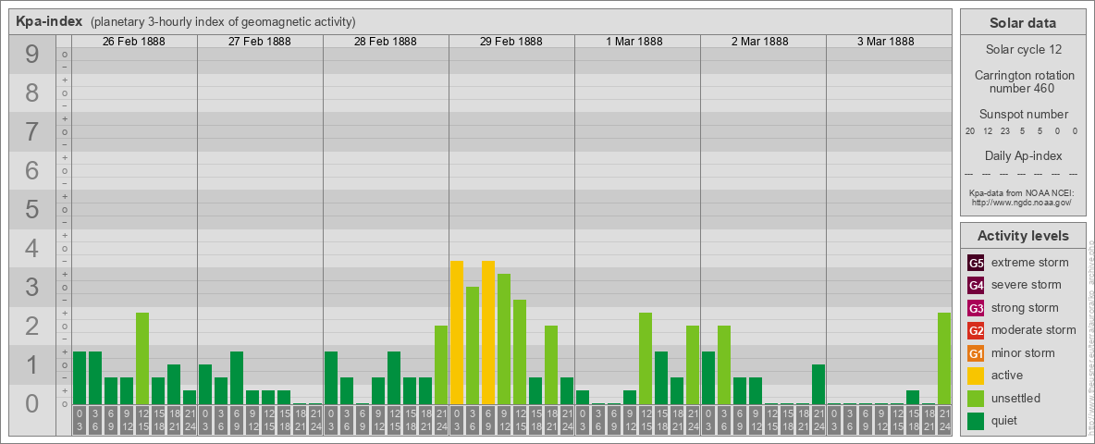Click the G4 severe storm icon
This screenshot has height=444, width=1095.
pyautogui.click(x=976, y=286)
